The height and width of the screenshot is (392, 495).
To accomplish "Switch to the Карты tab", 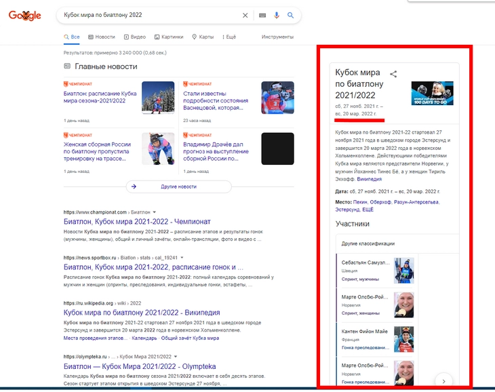I will [203, 37].
